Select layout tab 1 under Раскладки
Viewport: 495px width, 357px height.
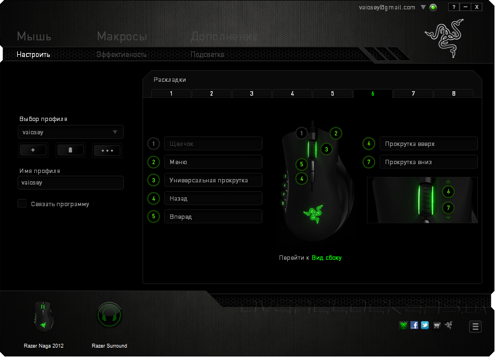tap(171, 93)
